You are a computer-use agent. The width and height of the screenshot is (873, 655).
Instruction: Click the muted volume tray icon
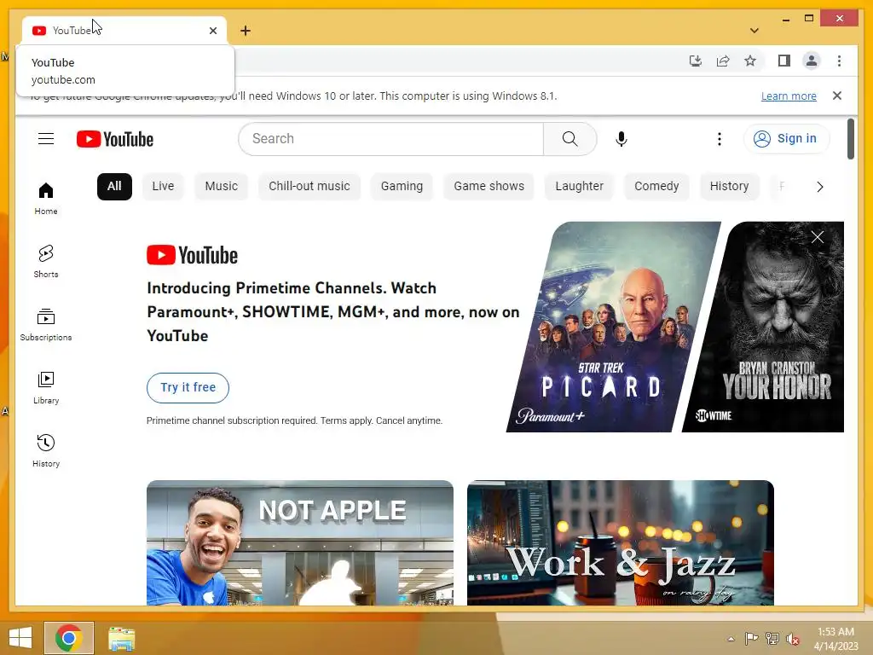792,639
